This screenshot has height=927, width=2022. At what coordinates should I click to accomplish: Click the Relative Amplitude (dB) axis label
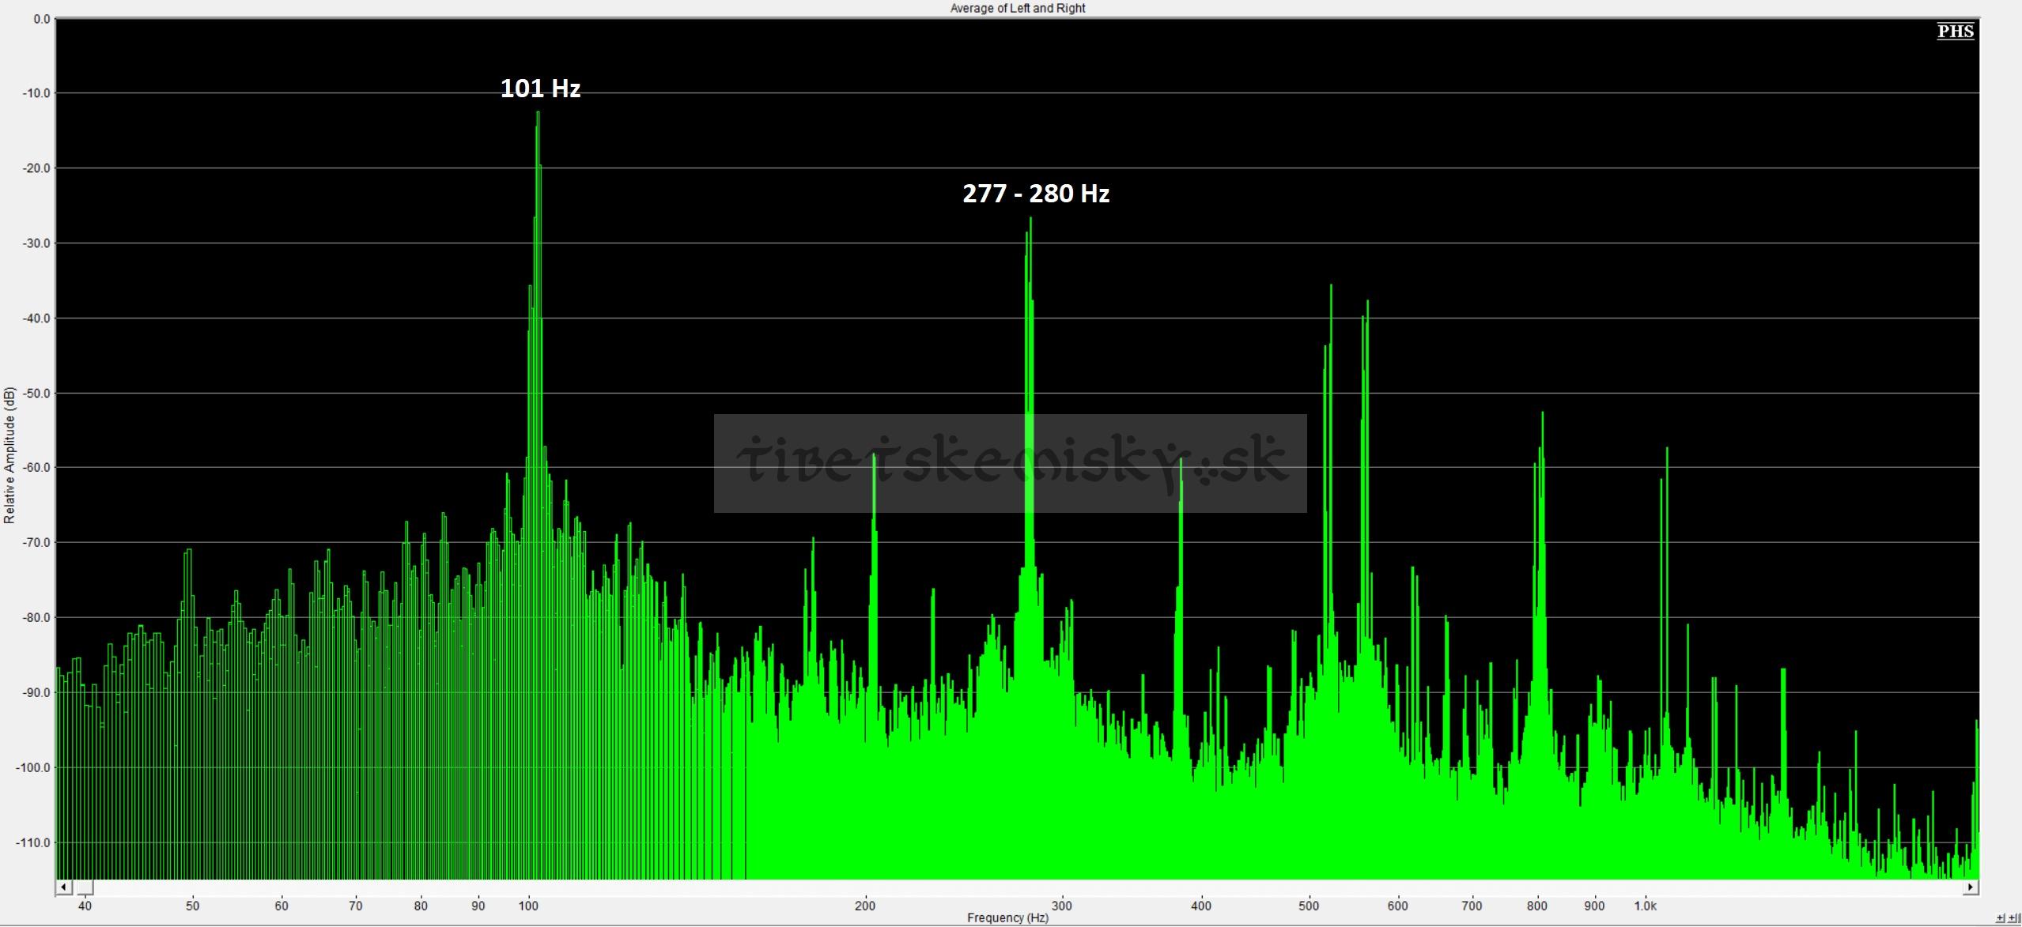click(9, 455)
